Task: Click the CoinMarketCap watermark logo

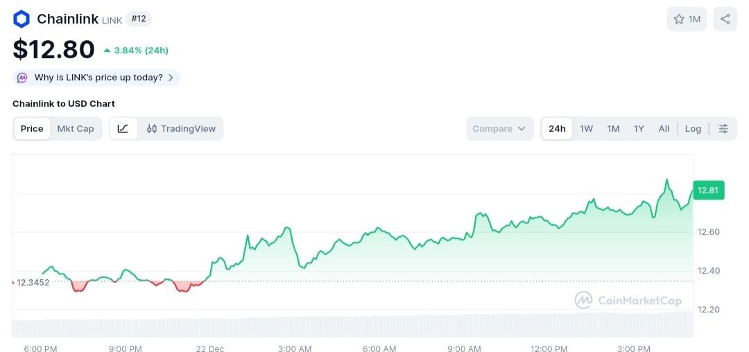Action: click(628, 300)
